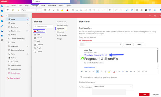Switch to the Insert ribbon tab
161x97 pixels.
[x=43, y=6]
